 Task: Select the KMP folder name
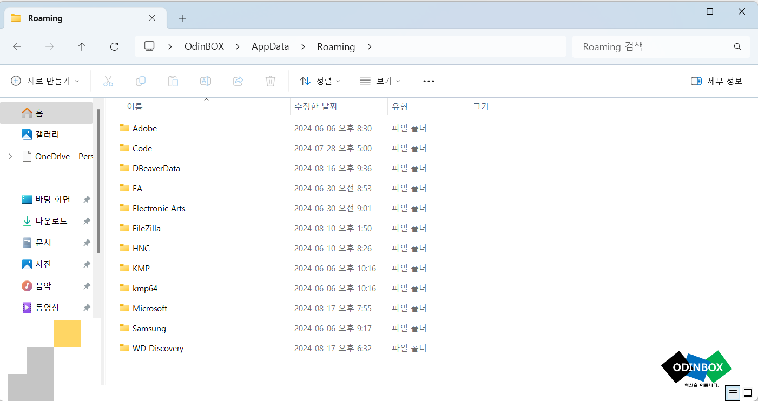pyautogui.click(x=141, y=268)
